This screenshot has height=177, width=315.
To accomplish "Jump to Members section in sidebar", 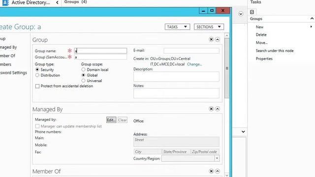I will (5, 64).
